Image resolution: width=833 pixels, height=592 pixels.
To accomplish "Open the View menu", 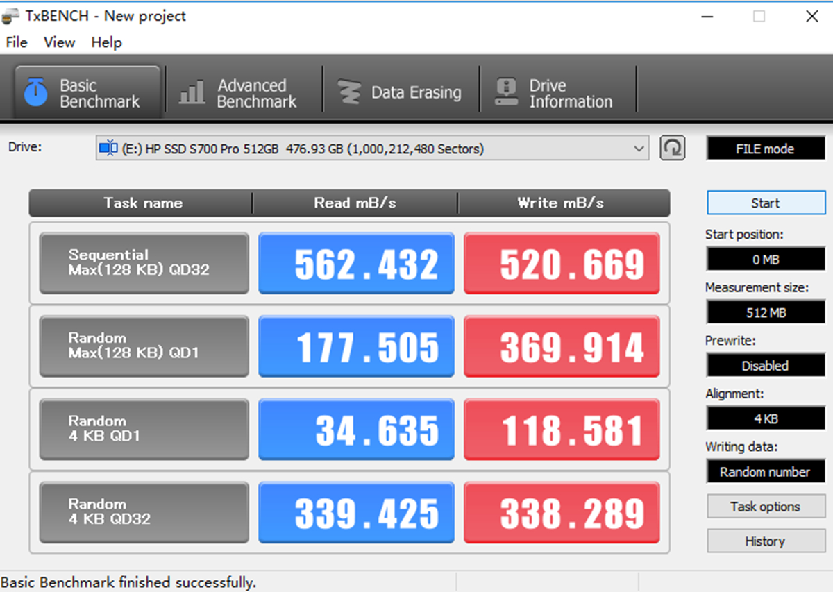I will (59, 42).
